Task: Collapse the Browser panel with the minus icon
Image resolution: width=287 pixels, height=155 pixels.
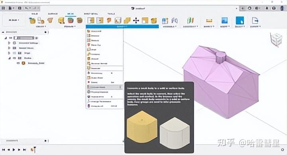Action: point(3,32)
